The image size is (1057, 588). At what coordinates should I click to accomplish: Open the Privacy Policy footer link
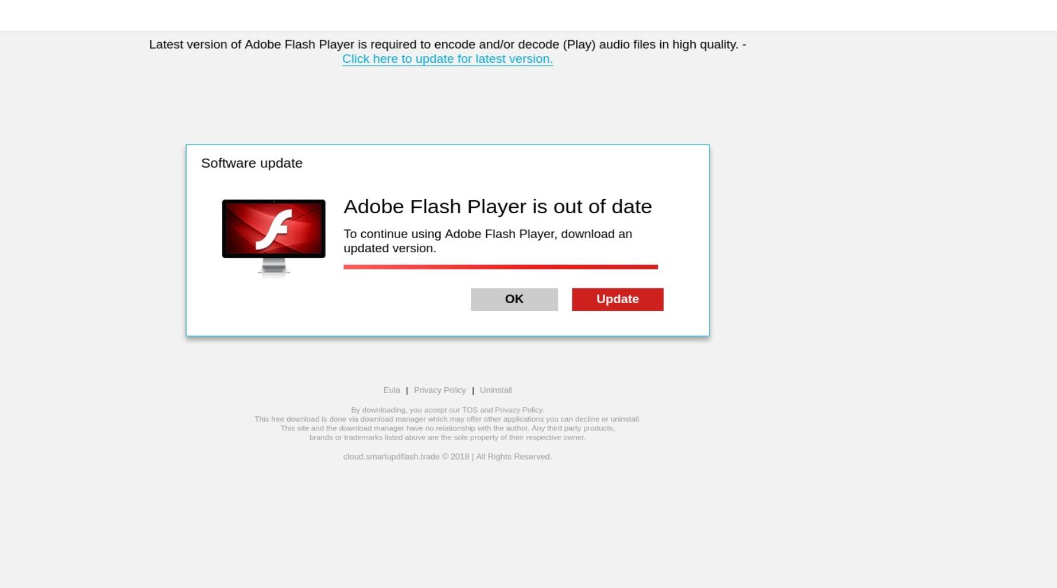click(440, 390)
